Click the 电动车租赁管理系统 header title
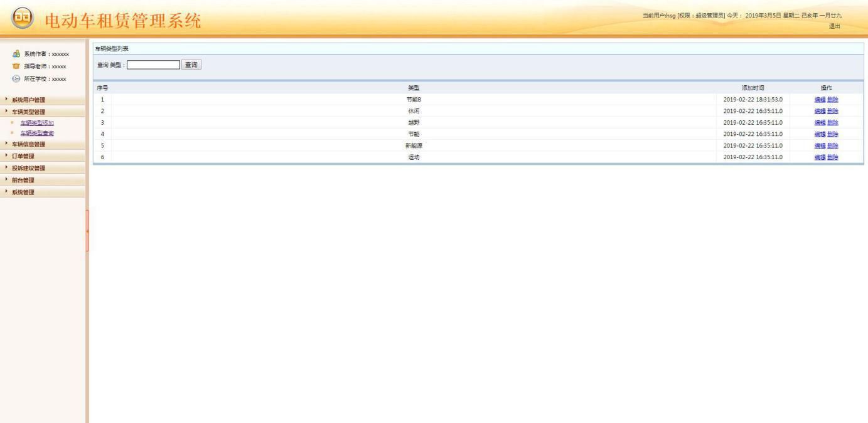This screenshot has width=868, height=423. click(123, 21)
